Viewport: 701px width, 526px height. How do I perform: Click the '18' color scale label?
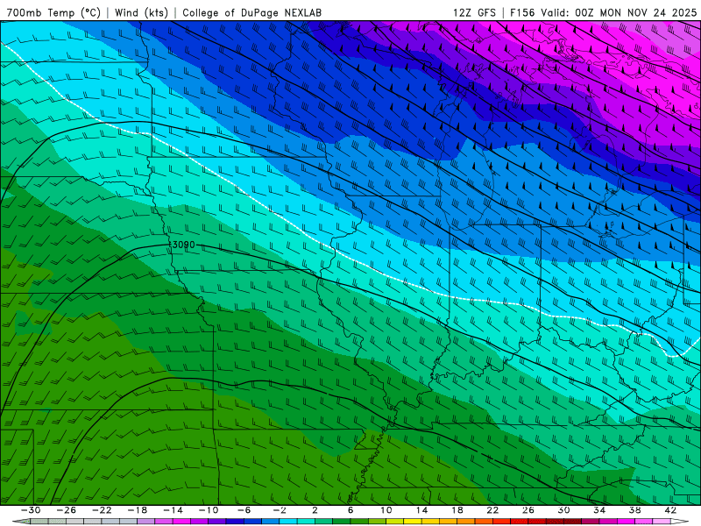(x=457, y=510)
